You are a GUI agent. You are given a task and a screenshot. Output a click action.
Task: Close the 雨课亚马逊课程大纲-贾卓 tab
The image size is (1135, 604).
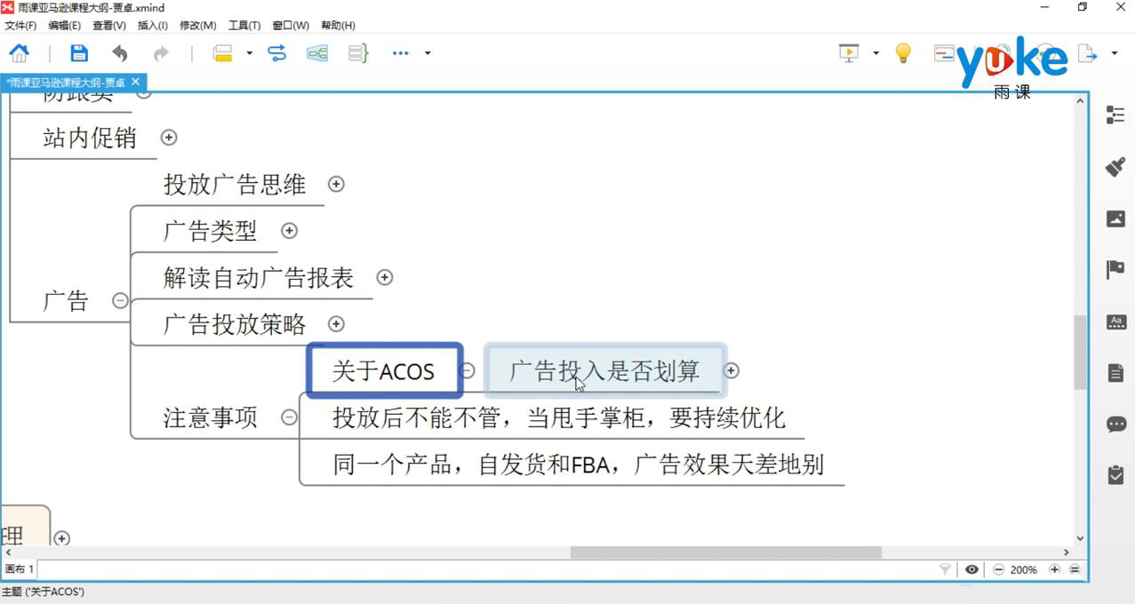[x=135, y=82]
